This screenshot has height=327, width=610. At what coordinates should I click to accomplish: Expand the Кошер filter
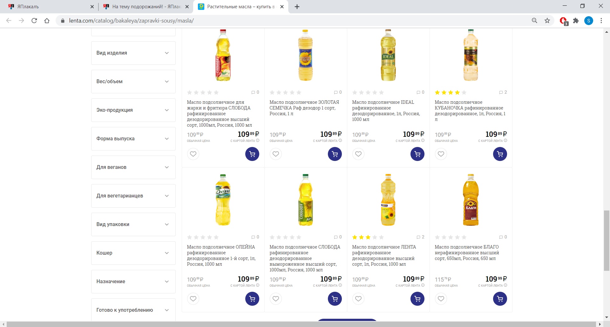(133, 253)
